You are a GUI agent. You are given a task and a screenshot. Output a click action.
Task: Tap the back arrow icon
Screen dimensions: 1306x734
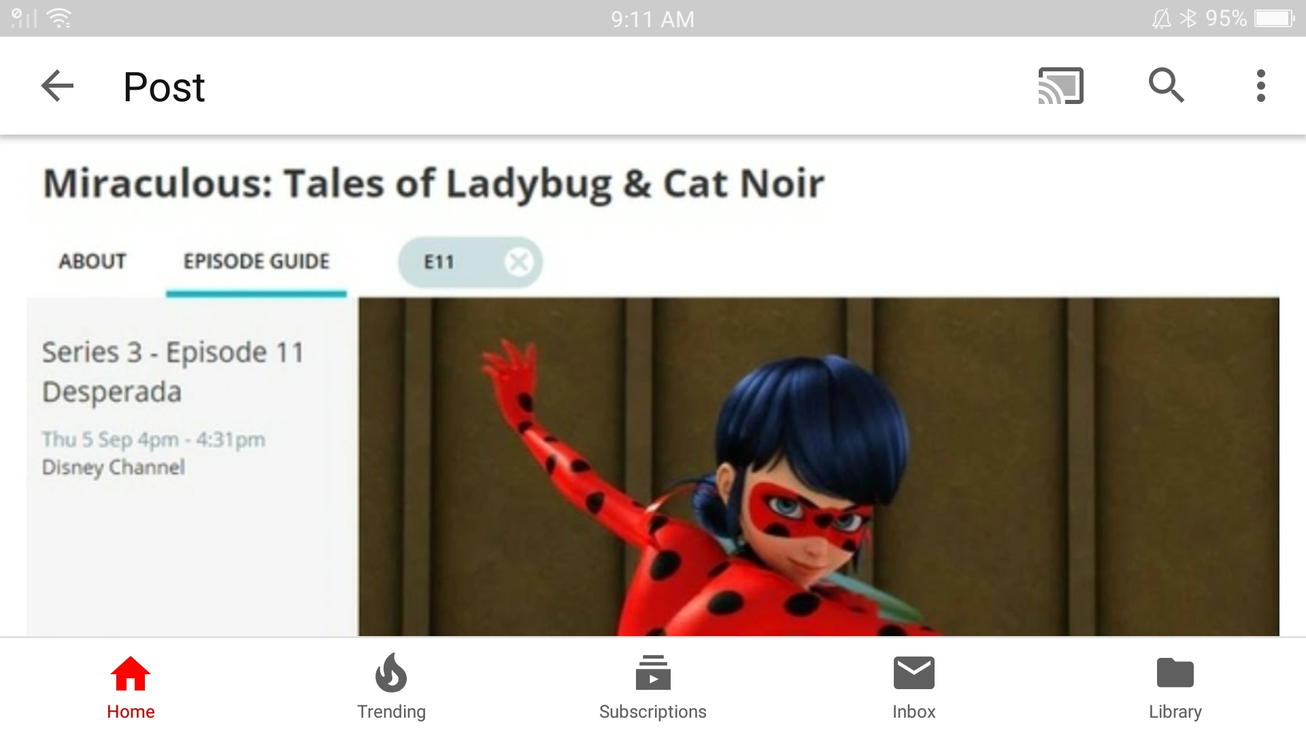tap(57, 86)
